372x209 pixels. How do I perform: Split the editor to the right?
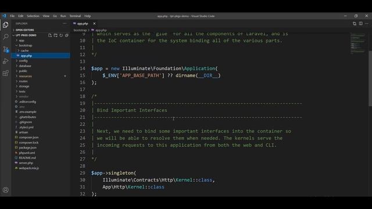pyautogui.click(x=360, y=23)
